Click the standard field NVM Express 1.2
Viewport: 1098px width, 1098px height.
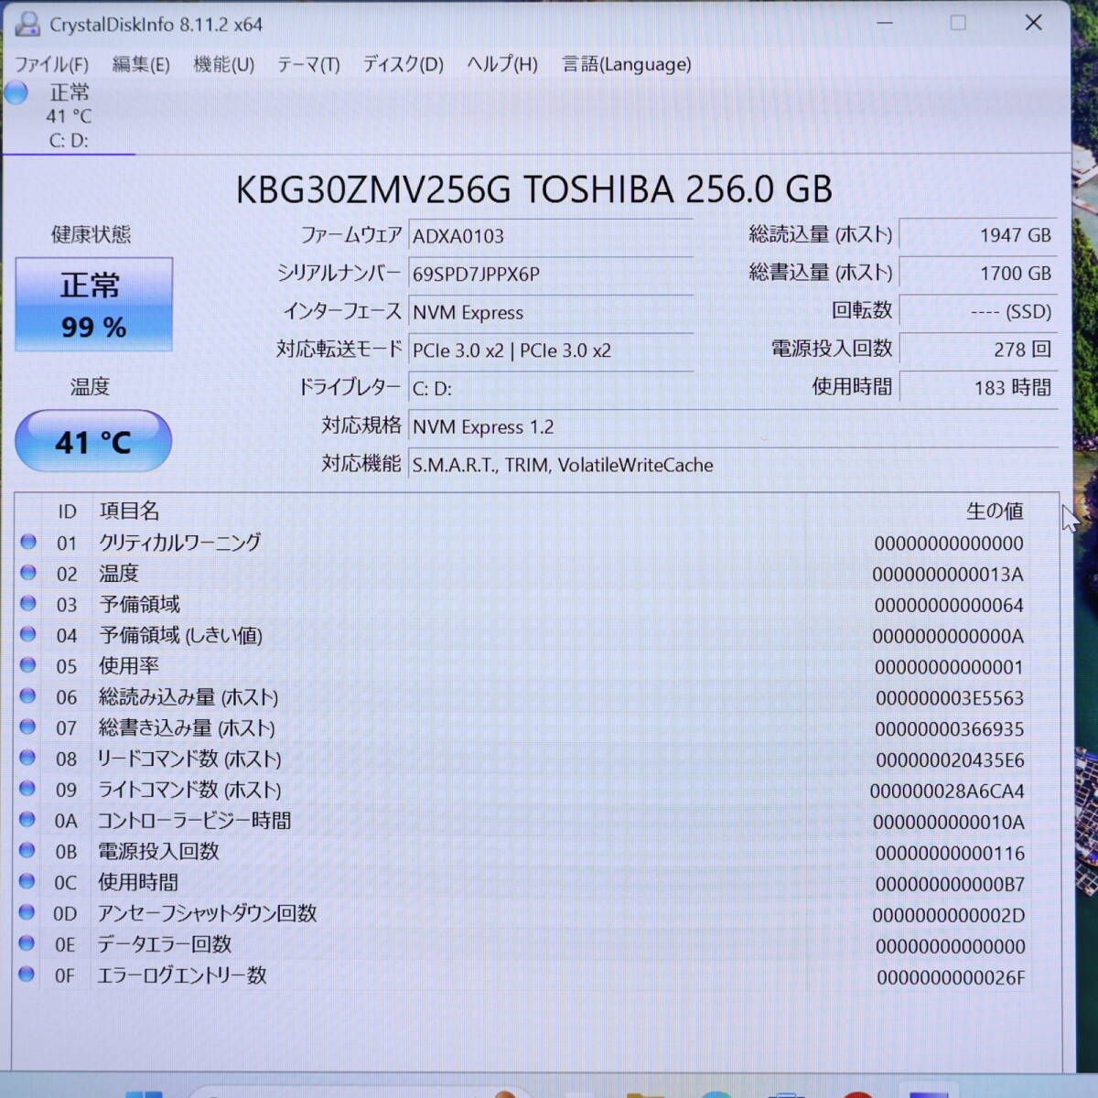[733, 427]
